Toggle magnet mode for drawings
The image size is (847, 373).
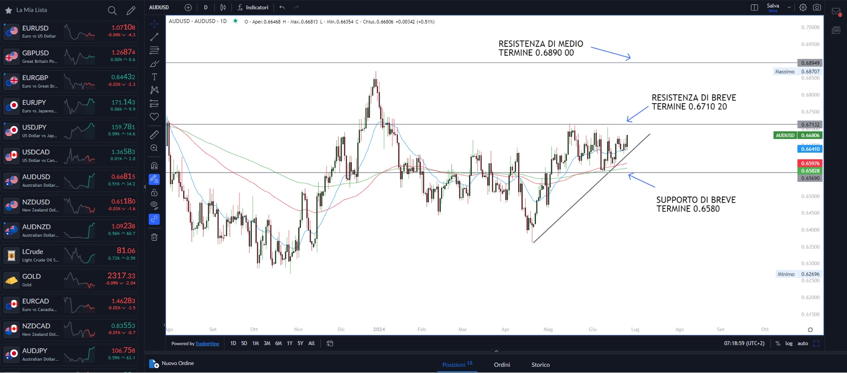coord(154,166)
